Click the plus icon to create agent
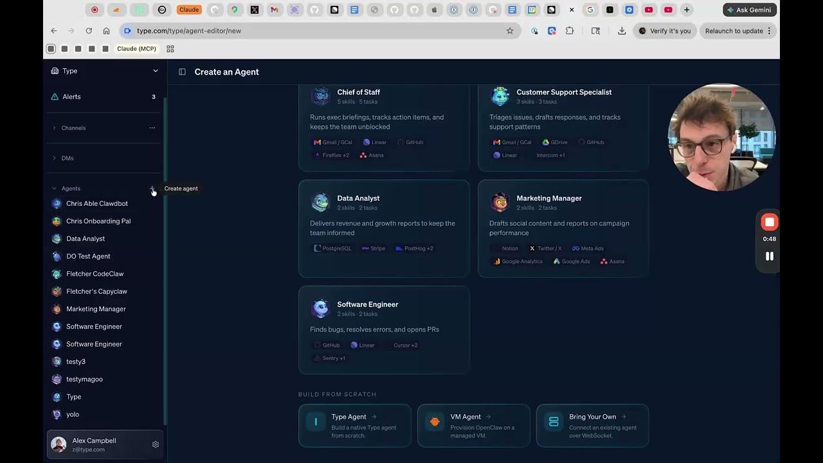The image size is (823, 463). [152, 188]
